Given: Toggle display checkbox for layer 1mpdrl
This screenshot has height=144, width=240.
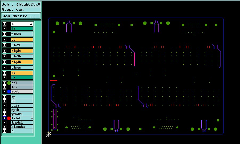Looking at the screenshot, I should pos(5,122).
